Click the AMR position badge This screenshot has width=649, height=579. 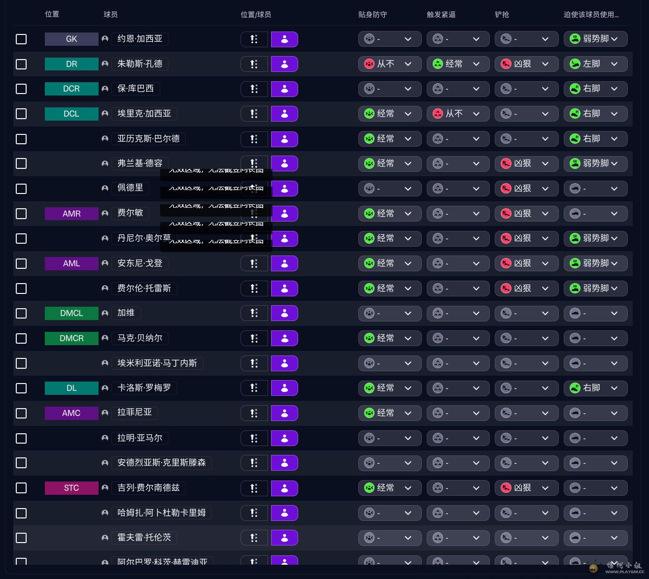71,214
